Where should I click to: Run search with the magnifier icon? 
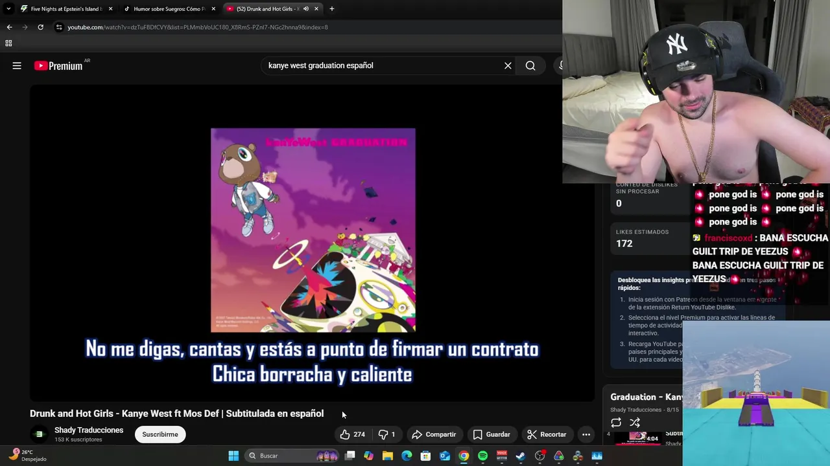pos(530,65)
